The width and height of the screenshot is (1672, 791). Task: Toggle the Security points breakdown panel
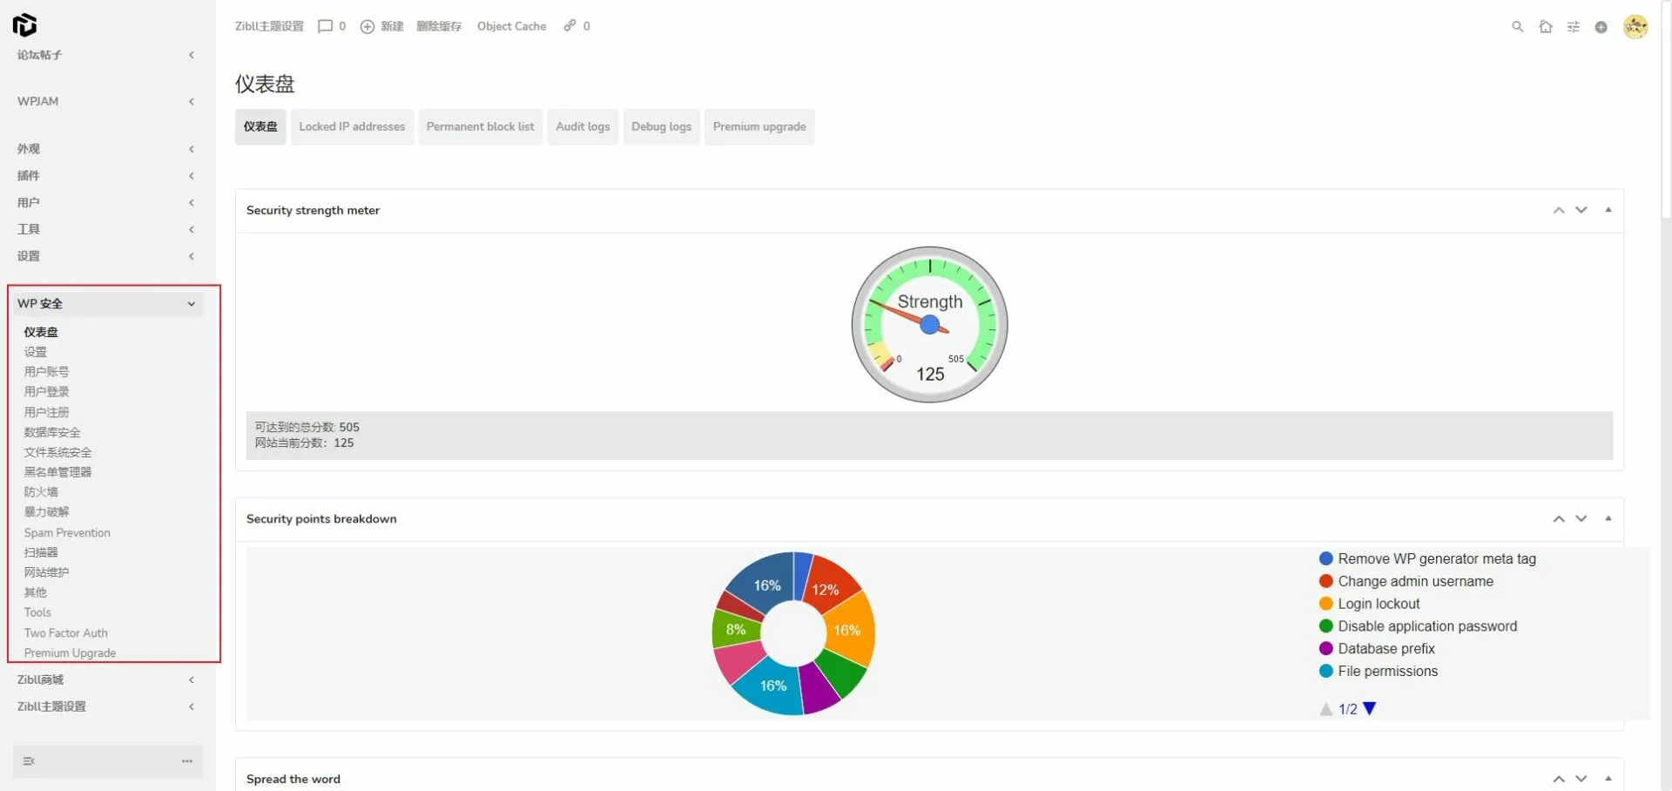(1608, 518)
